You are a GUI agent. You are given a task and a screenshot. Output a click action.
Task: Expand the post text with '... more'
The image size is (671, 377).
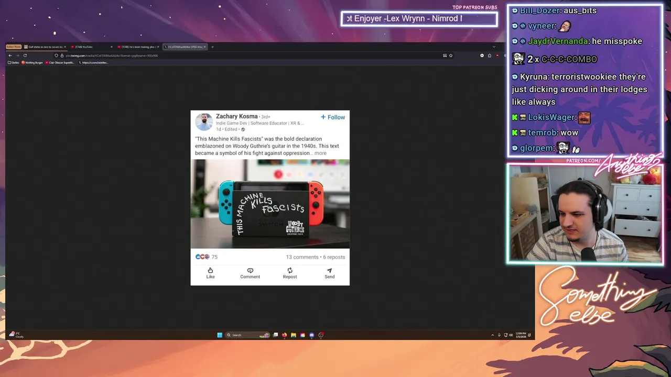[318, 153]
